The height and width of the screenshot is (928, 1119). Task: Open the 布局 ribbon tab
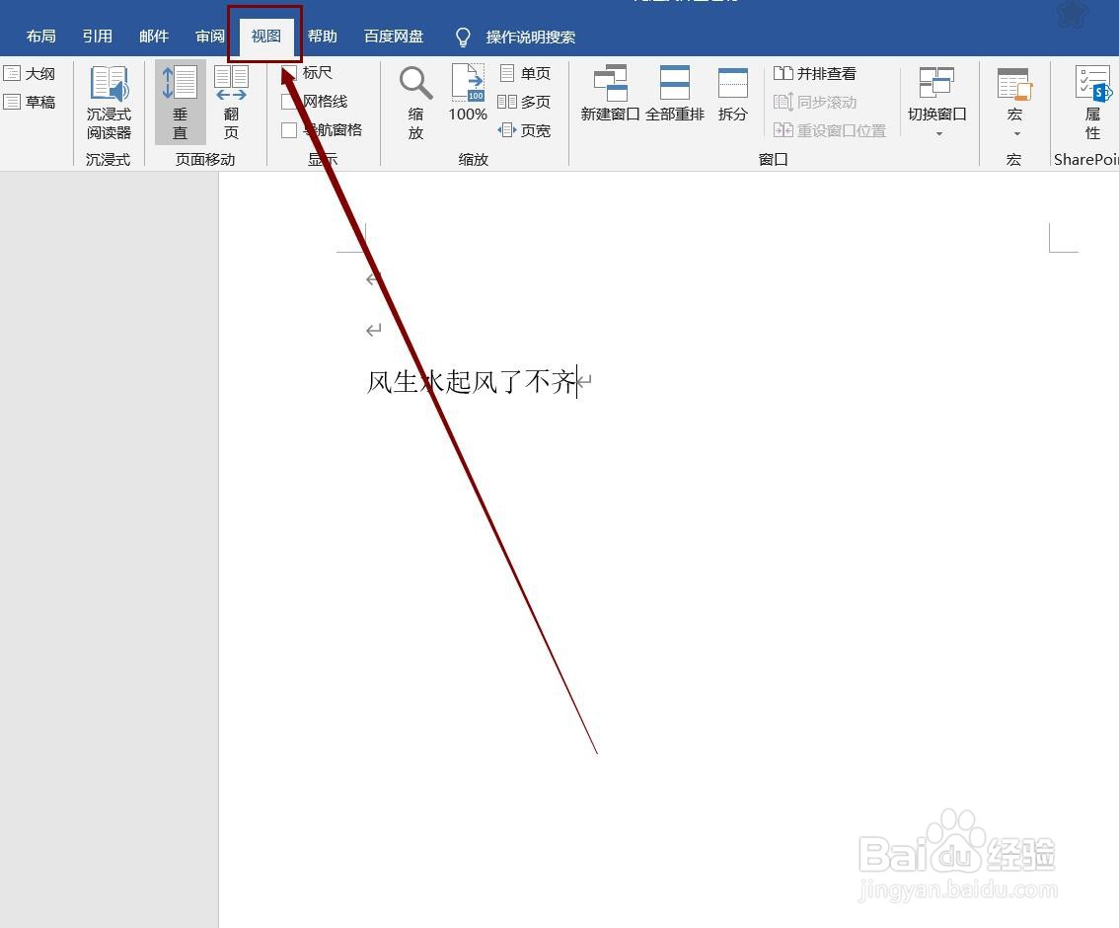40,37
